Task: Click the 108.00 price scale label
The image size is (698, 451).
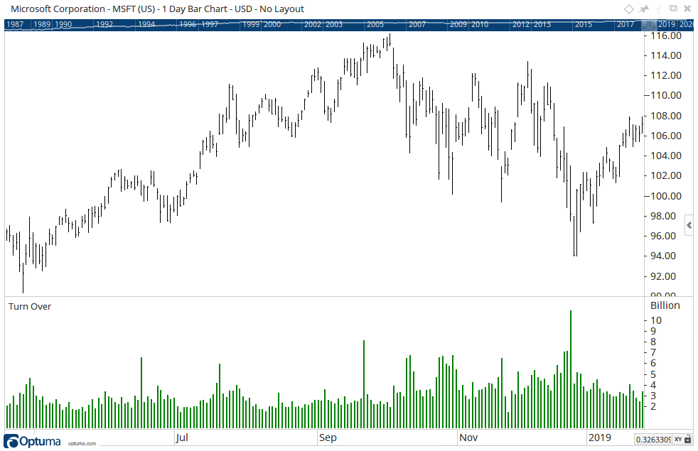Action: [x=666, y=116]
